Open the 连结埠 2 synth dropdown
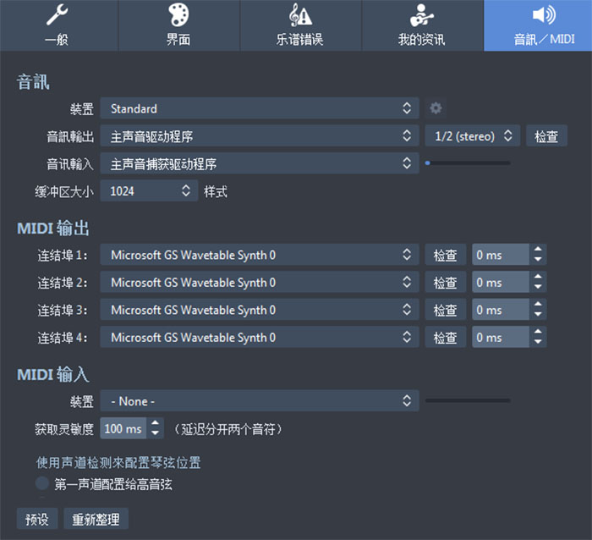592x540 pixels. 260,283
